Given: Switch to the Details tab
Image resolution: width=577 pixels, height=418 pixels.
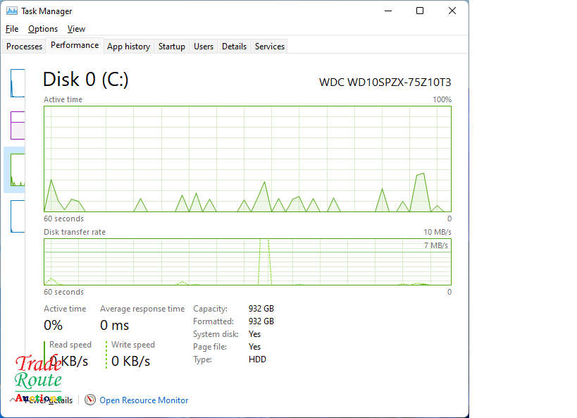Looking at the screenshot, I should 234,47.
